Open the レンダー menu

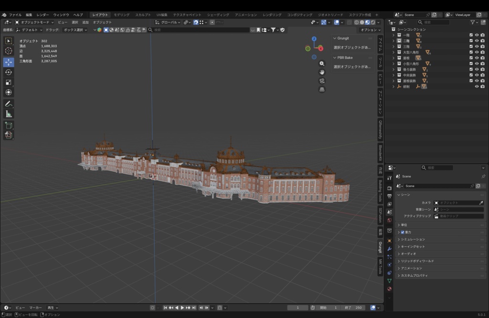(x=43, y=15)
